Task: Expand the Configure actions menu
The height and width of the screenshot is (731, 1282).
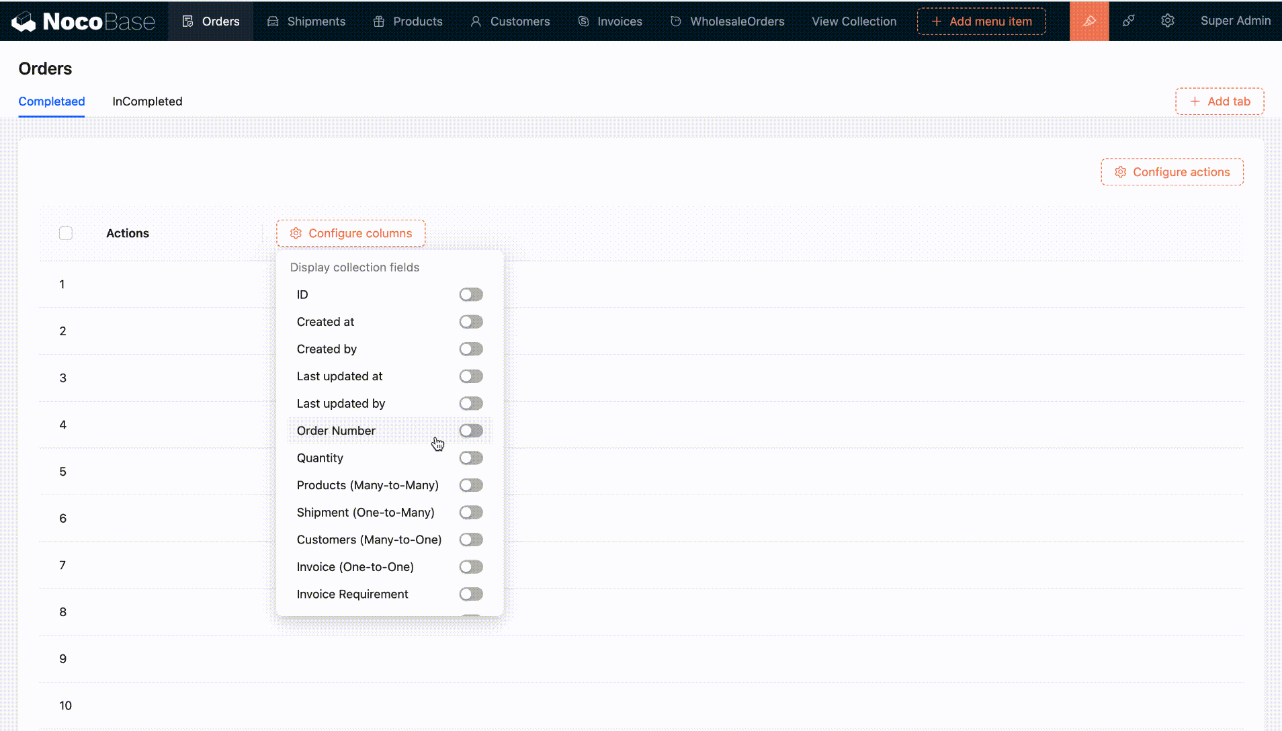Action: [x=1172, y=172]
